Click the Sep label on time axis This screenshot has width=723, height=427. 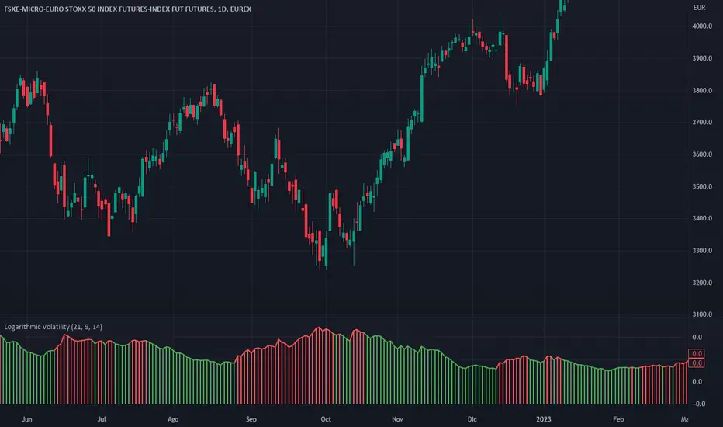pos(251,419)
